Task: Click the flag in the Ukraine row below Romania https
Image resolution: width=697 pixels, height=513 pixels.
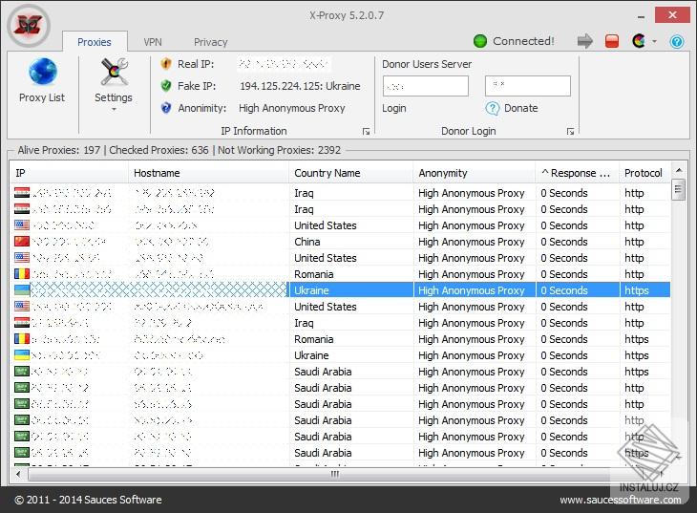Action: (x=22, y=355)
